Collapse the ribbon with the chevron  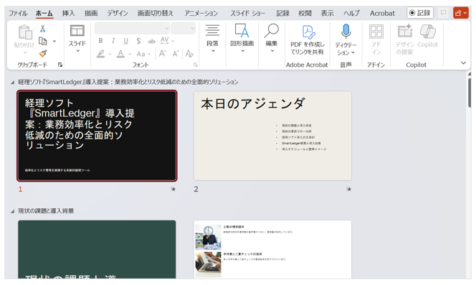coord(463,63)
